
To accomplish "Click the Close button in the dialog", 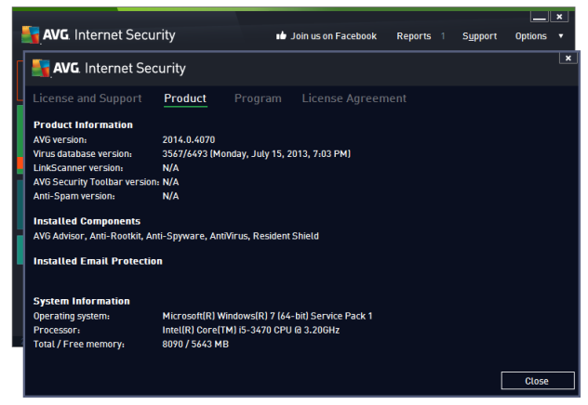I will coord(538,381).
